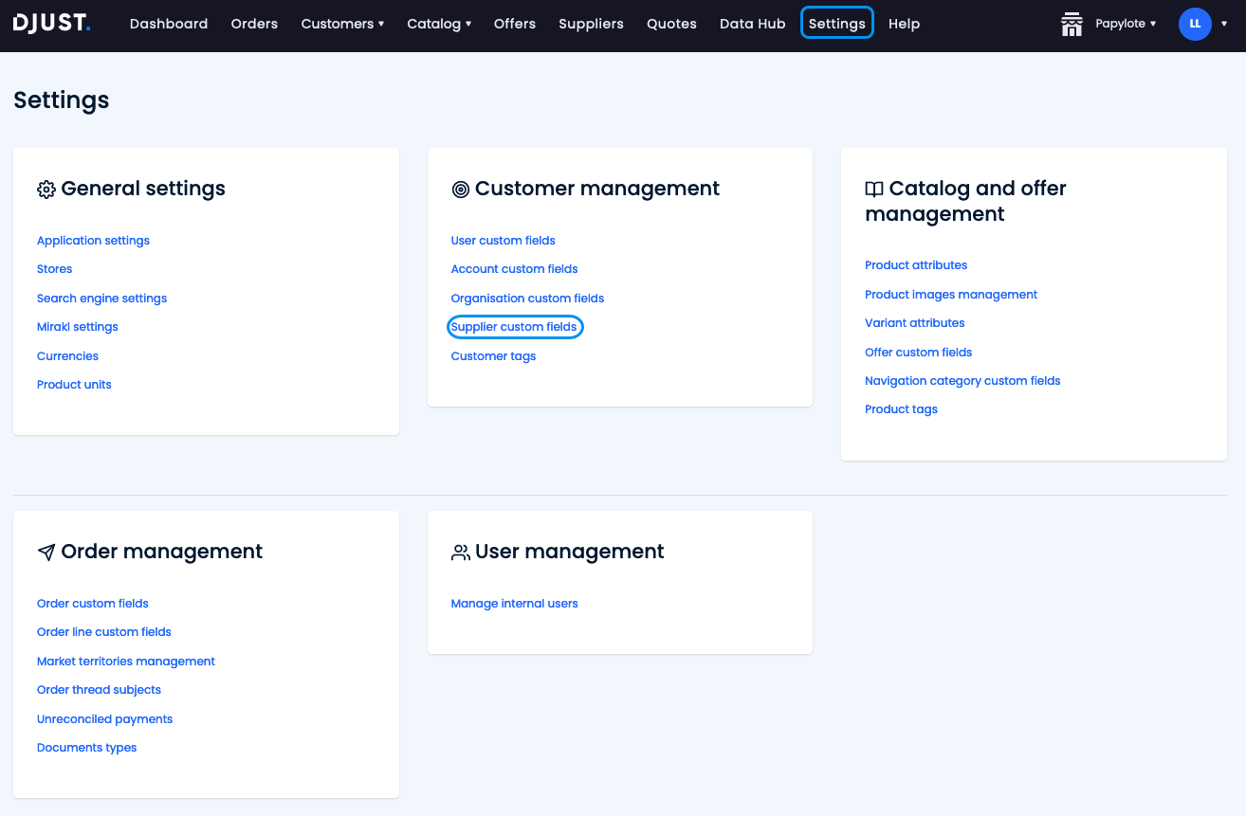Open Supplier custom fields link
Viewport: 1246px width, 816px height.
pyautogui.click(x=514, y=327)
